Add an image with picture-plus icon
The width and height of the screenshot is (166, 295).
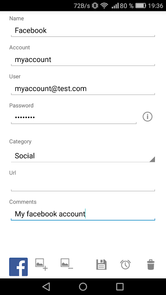point(41,264)
